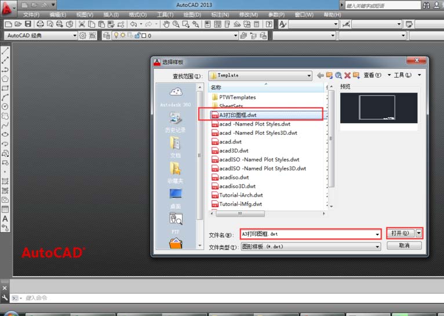The height and width of the screenshot is (316, 444).
Task: Open the PTWTemplates folder in file list
Action: point(234,97)
